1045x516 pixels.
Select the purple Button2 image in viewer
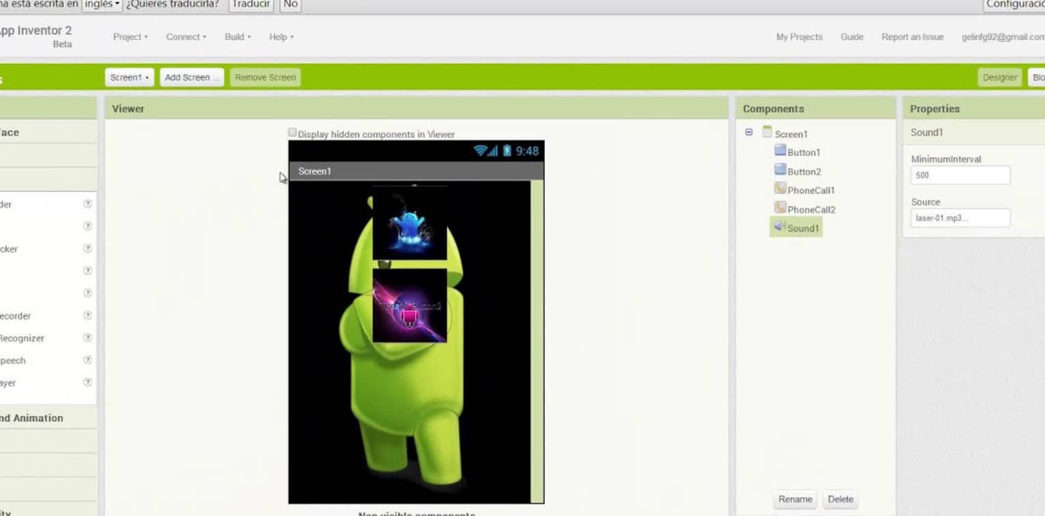[x=410, y=306]
